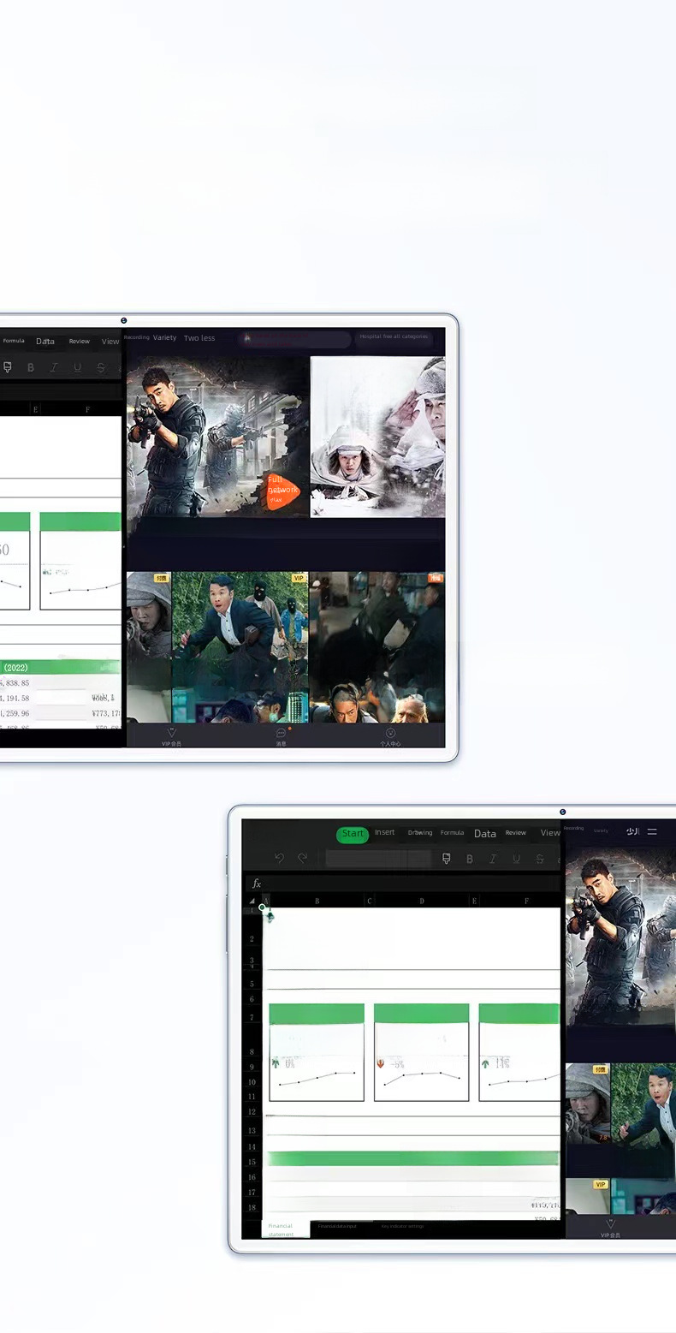The image size is (676, 1333).
Task: Open 个人中心 profile icon in upper tablet
Action: point(390,736)
